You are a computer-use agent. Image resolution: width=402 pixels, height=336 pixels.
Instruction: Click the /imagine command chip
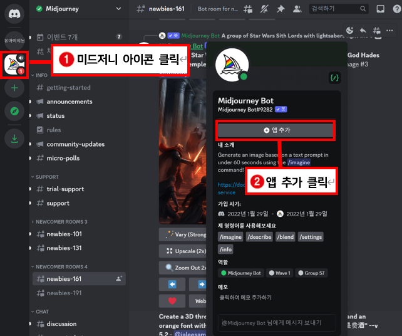230,237
